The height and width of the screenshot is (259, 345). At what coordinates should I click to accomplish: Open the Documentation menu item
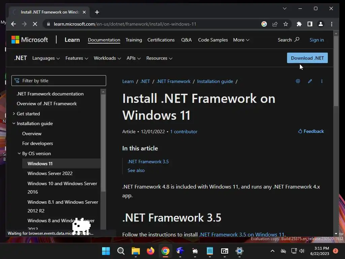(104, 40)
